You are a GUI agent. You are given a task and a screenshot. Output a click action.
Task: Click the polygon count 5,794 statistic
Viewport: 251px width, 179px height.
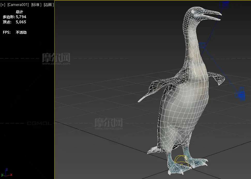(x=21, y=17)
